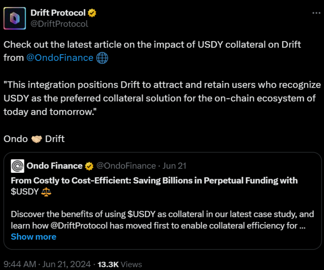Click the Ondo Finance avatar logo
Image resolution: width=324 pixels, height=270 pixels.
pos(17,166)
